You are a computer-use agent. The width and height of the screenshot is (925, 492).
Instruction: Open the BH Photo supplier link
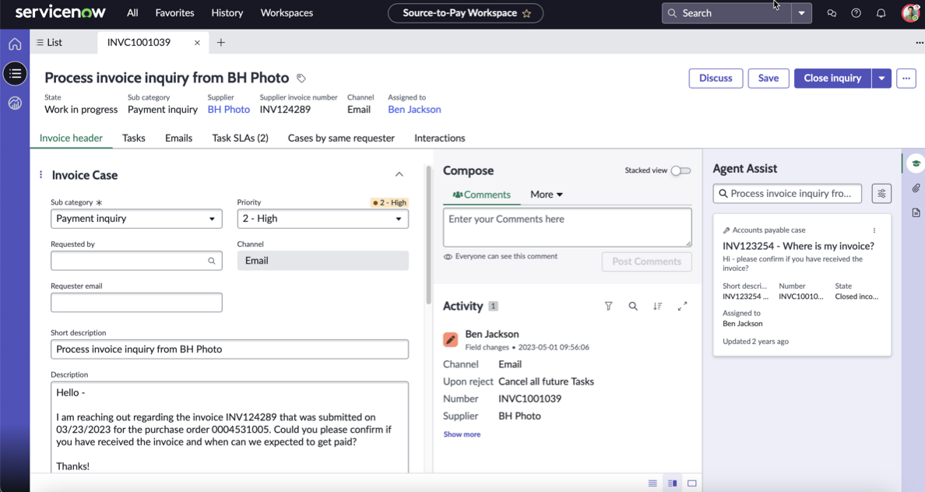229,109
